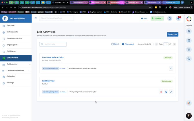194x121 pixels.
Task: Open the clipboard icon in header
Action: point(170,18)
